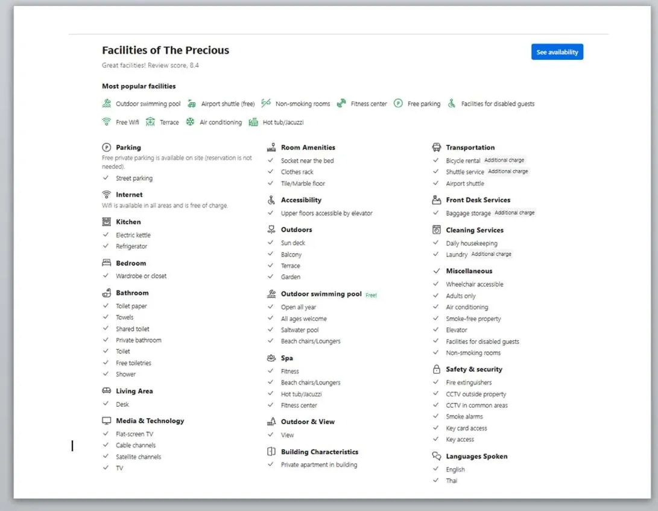Viewport: 658px width, 511px height.
Task: Click the Non-smoking rooms popular facility
Action: 302,103
